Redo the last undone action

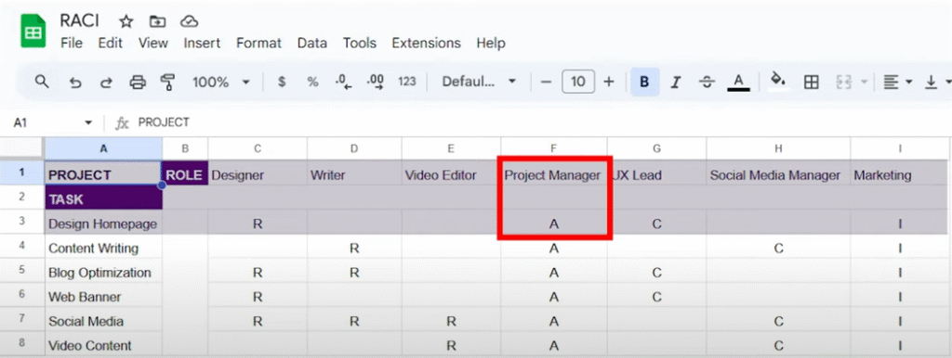coord(106,82)
